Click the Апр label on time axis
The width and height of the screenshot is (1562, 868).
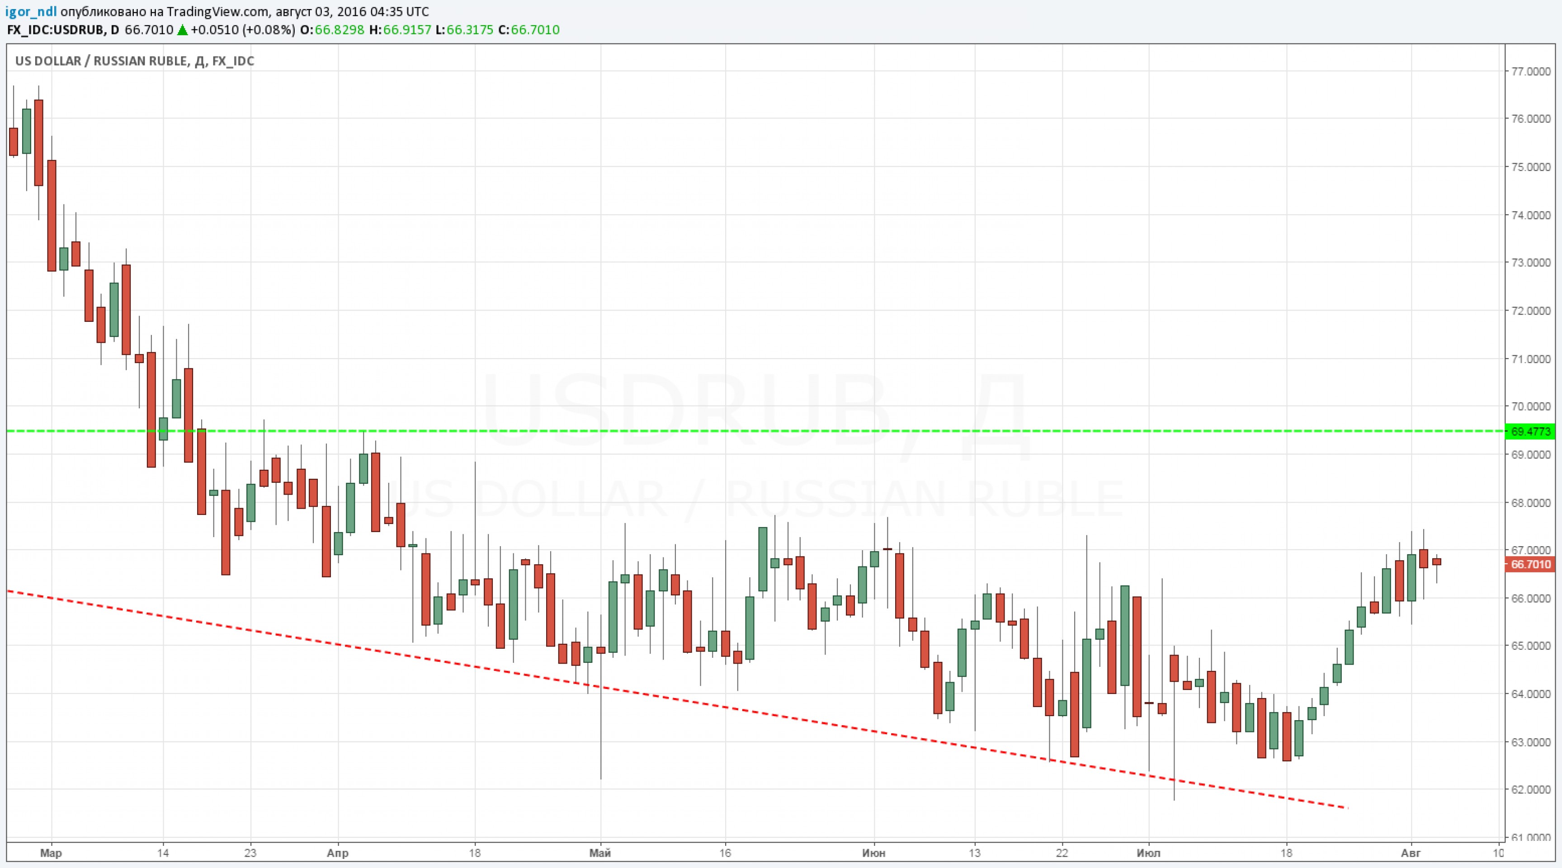(x=338, y=853)
